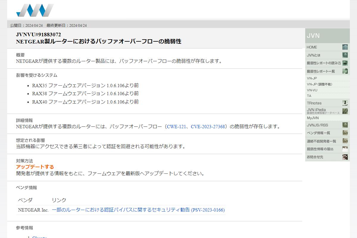Click the ベンダ column header
Viewport: 357px width, 238px height.
click(25, 200)
